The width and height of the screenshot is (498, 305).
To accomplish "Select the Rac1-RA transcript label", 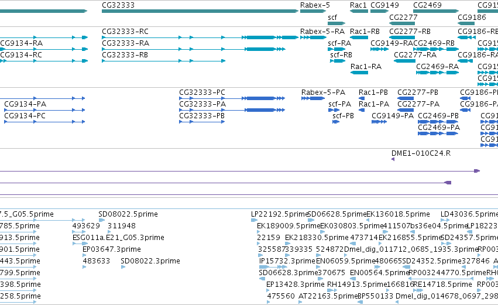I will pos(366,67).
